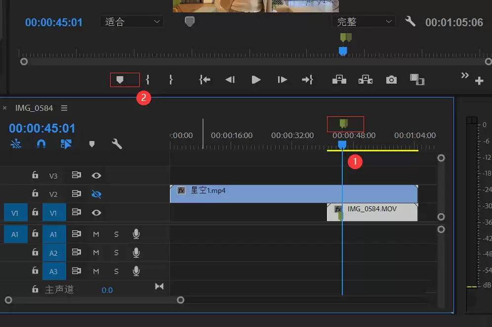Mute audio track A1
The height and width of the screenshot is (327, 492).
pyautogui.click(x=96, y=234)
